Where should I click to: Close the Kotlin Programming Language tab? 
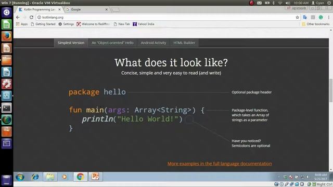point(59,9)
